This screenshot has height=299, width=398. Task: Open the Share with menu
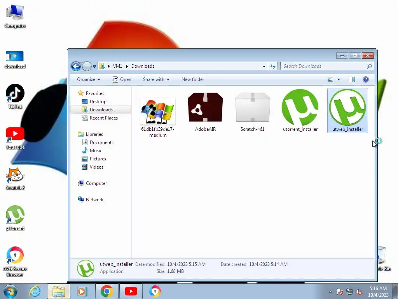(x=156, y=79)
